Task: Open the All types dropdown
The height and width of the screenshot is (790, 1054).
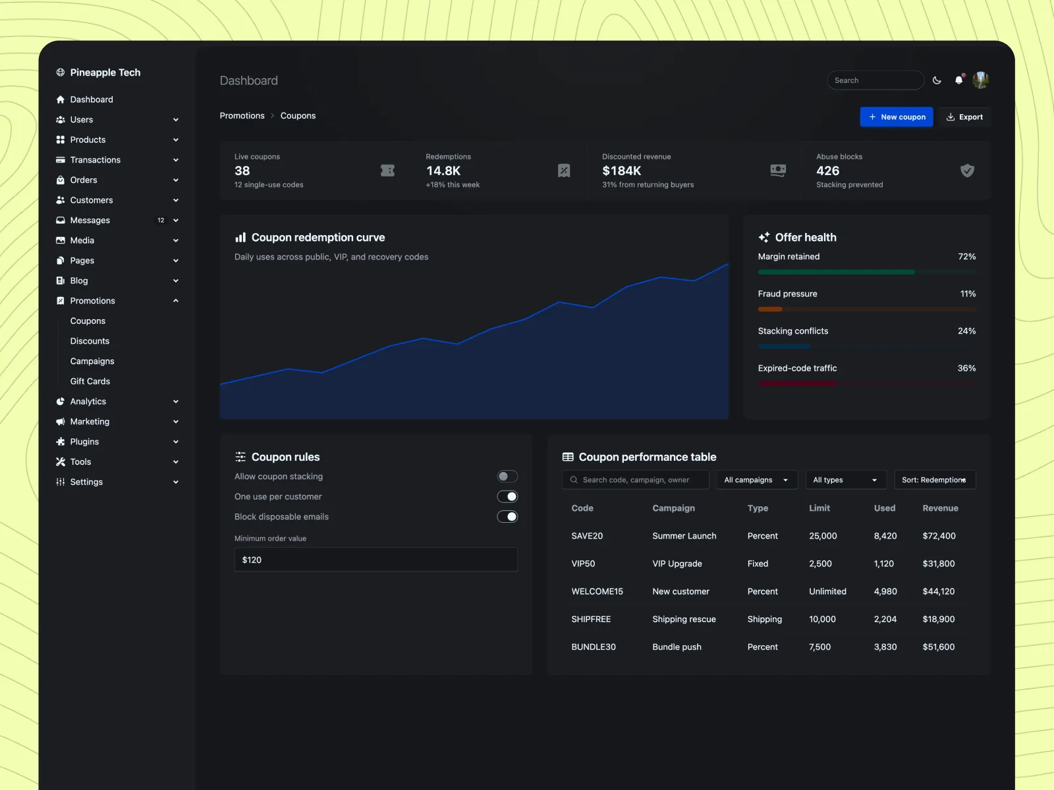Action: tap(846, 480)
